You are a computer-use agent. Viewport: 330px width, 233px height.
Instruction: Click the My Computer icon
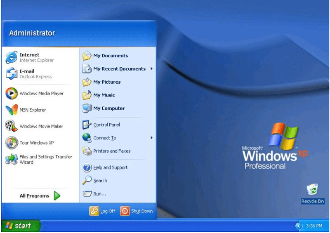click(87, 108)
